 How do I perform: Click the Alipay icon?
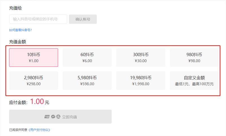coord(58,117)
